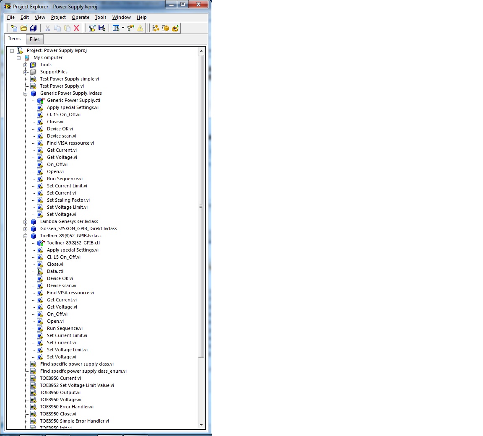Select TOE8952 Set Voltage Limit Value.vi
483x436 pixels.
pyautogui.click(x=77, y=385)
